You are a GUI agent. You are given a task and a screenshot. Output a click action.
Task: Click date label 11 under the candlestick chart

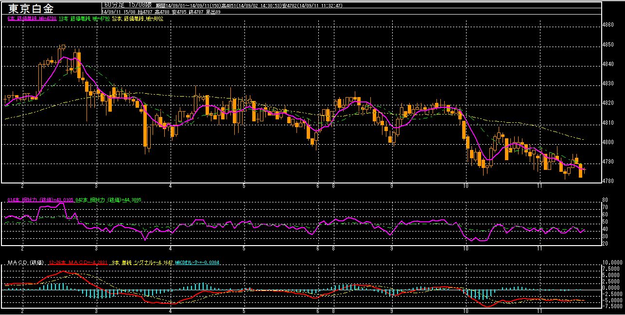point(539,186)
